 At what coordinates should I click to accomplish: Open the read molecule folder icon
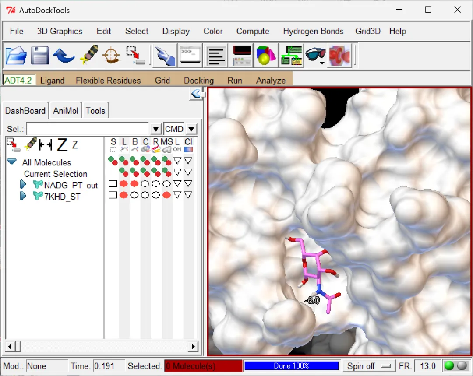tap(16, 55)
